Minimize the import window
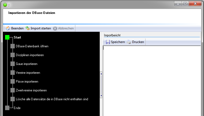This screenshot has width=204, height=116. click(x=178, y=4)
